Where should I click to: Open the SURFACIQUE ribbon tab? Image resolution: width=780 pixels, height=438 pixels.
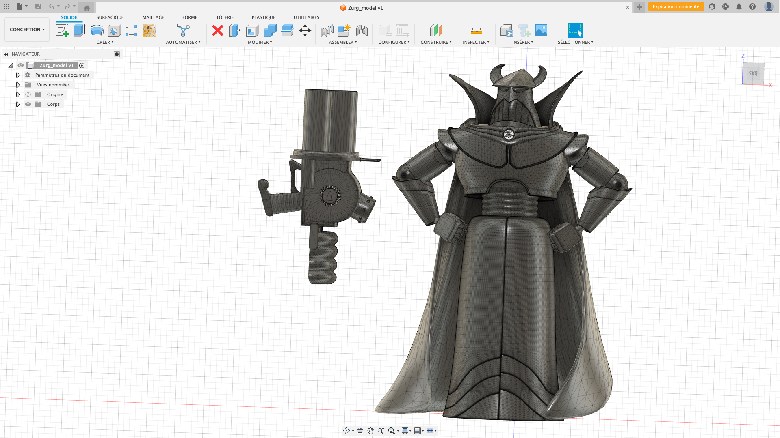110,17
